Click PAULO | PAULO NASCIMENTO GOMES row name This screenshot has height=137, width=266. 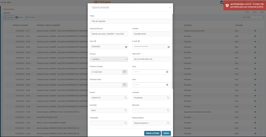(51, 123)
